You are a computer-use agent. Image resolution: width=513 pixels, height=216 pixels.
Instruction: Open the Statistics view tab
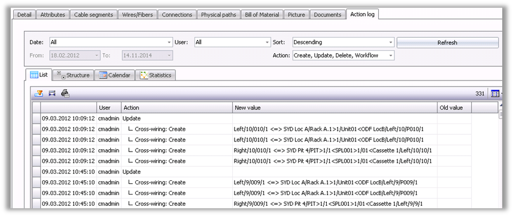tap(156, 75)
